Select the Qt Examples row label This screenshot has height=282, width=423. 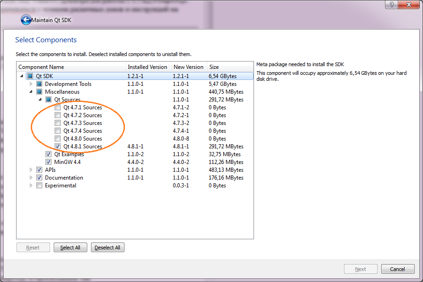coord(69,154)
